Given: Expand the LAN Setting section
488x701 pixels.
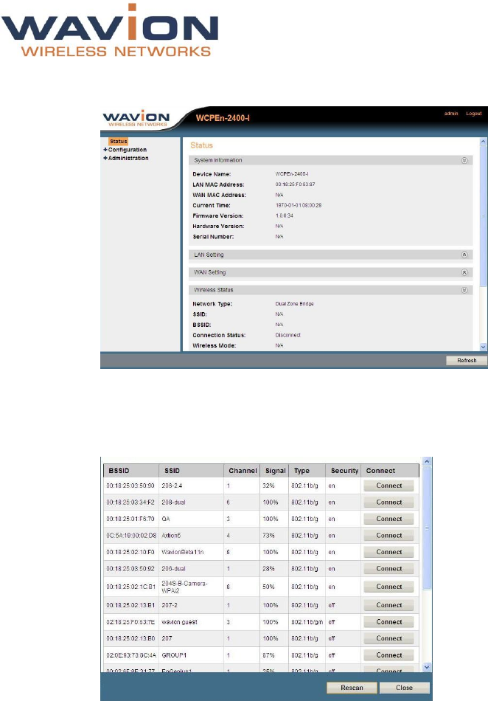Looking at the screenshot, I should coord(464,255).
